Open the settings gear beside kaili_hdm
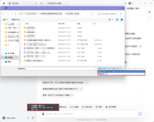154x122 pixels. pos(33,118)
